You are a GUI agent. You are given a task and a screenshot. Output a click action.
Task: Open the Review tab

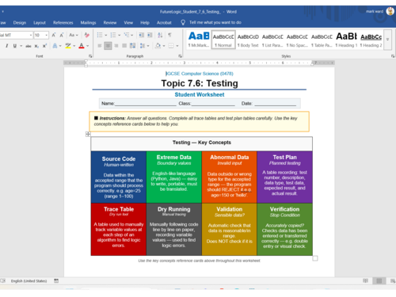(110, 23)
